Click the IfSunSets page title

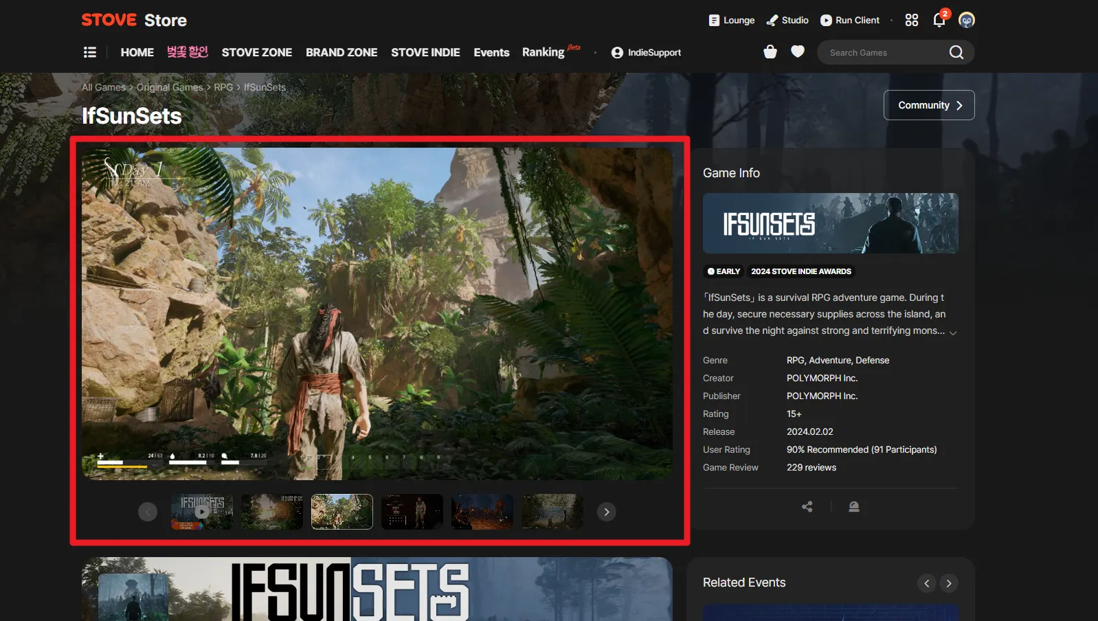[132, 116]
